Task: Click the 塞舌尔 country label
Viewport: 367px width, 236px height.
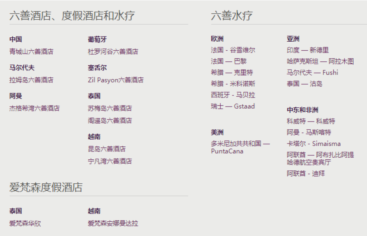Action: tap(98, 68)
